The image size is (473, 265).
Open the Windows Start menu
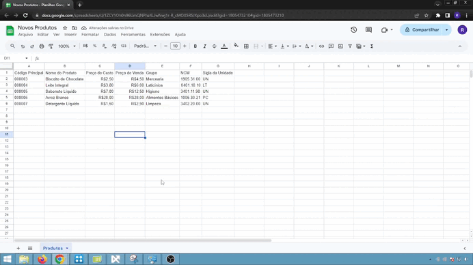(7, 259)
